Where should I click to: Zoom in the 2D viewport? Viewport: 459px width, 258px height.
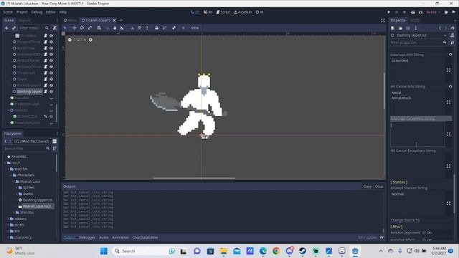pos(90,39)
